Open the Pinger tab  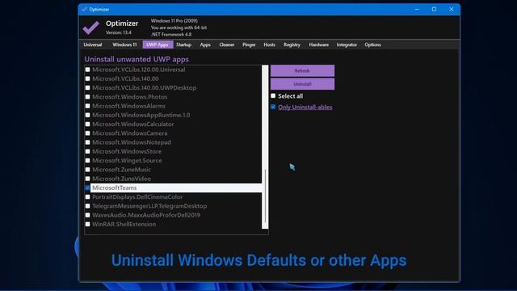[x=249, y=44]
